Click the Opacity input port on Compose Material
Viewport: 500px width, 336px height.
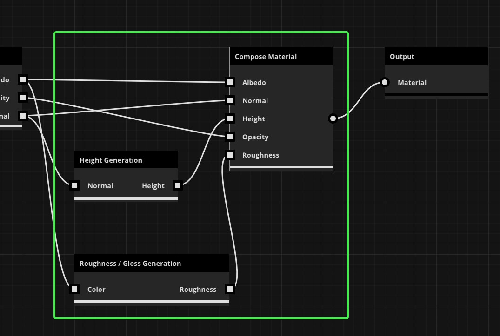pos(230,137)
